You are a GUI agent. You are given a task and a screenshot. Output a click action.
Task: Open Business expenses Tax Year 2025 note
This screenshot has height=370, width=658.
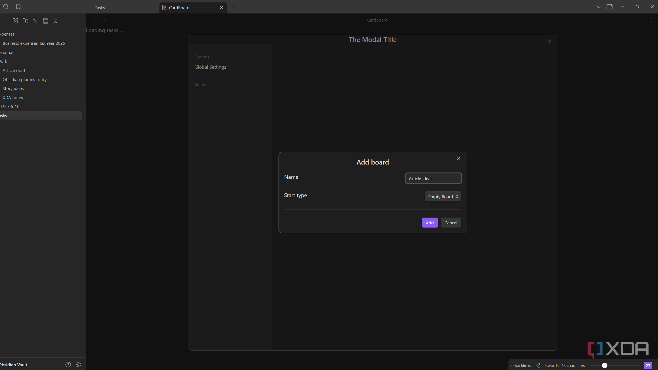(34, 43)
